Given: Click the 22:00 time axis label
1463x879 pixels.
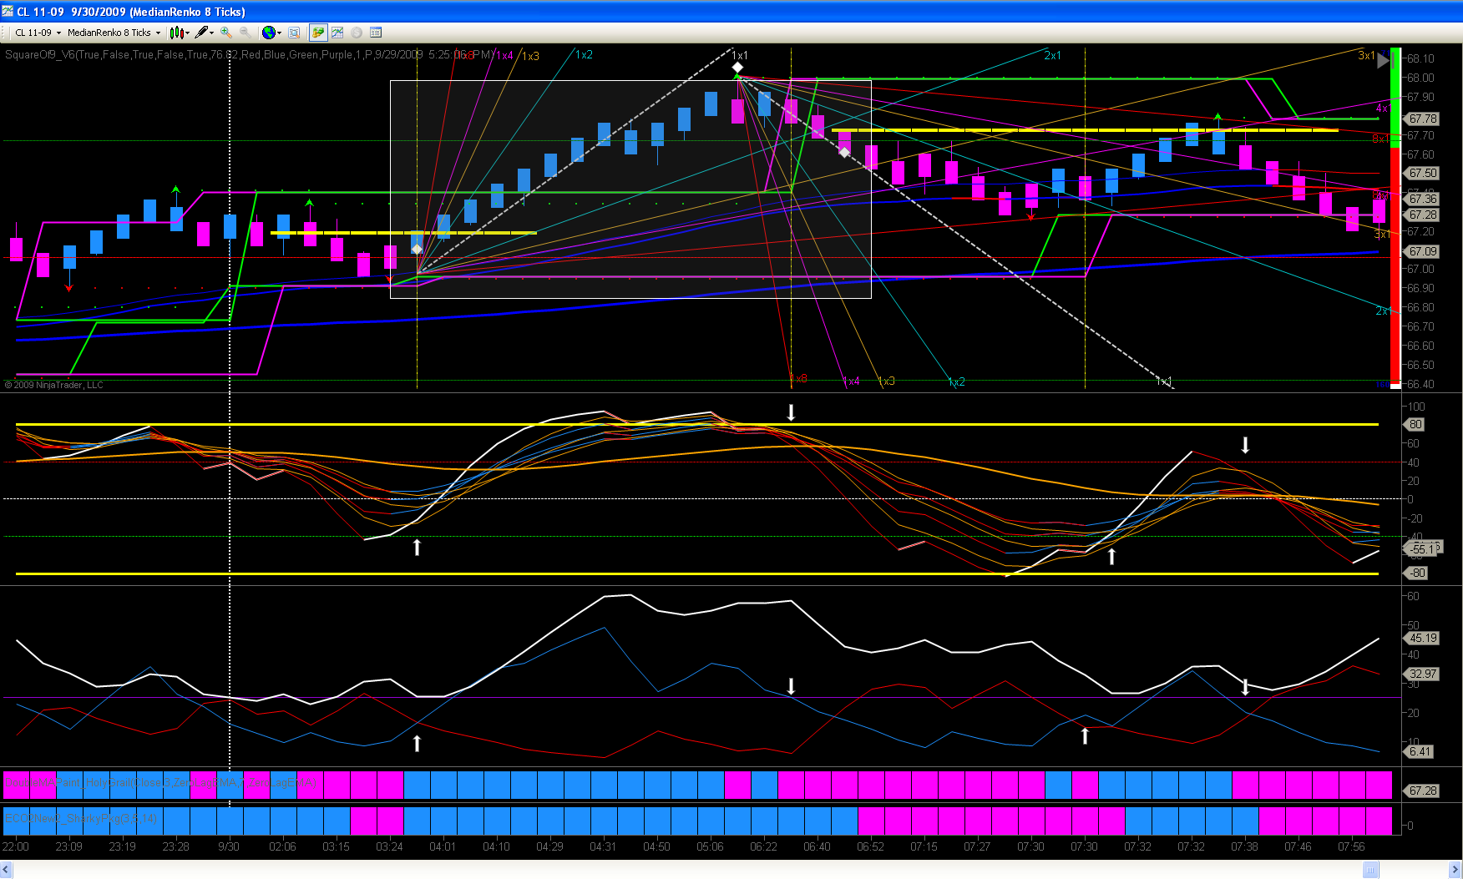Looking at the screenshot, I should (16, 846).
